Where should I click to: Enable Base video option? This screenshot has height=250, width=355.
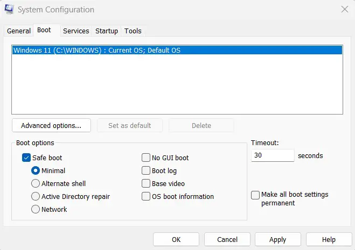(x=146, y=184)
